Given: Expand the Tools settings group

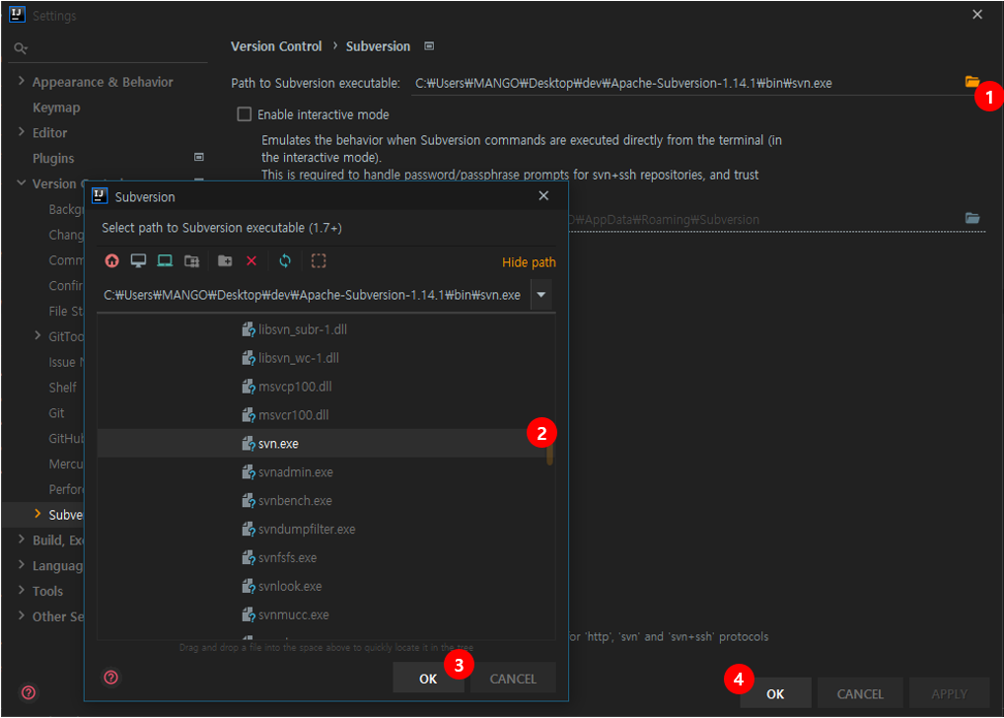Looking at the screenshot, I should (x=21, y=590).
